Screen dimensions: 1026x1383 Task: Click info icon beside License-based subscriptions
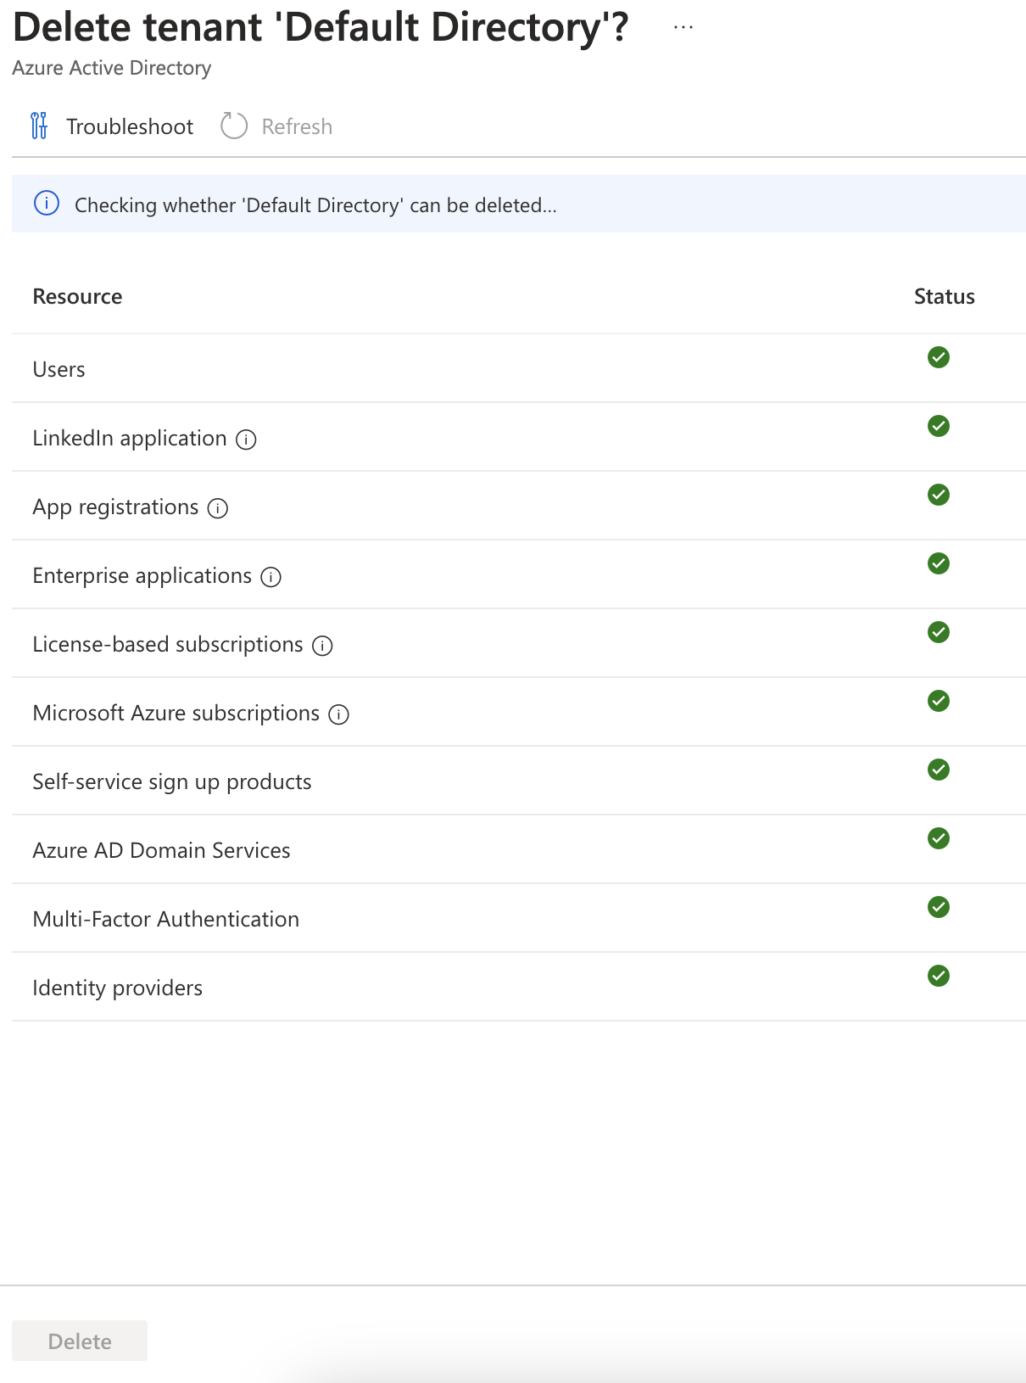pyautogui.click(x=322, y=646)
